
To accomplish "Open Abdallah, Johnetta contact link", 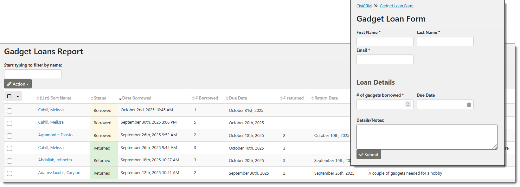I will pos(55,160).
